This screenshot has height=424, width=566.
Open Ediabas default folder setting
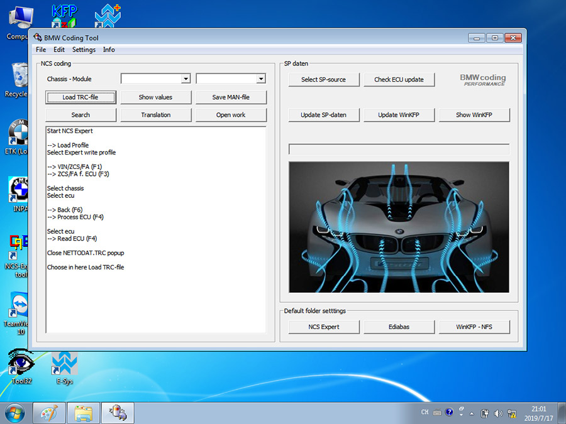point(399,327)
